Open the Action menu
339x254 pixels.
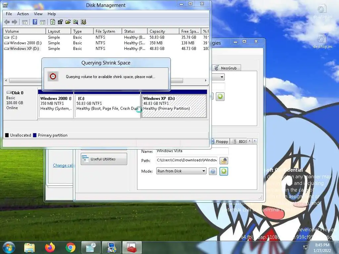coord(23,14)
